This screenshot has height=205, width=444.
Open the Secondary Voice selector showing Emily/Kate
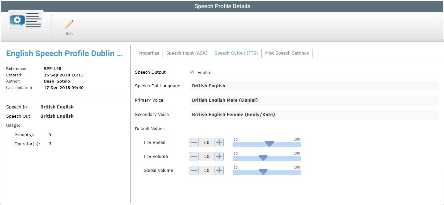pos(314,115)
